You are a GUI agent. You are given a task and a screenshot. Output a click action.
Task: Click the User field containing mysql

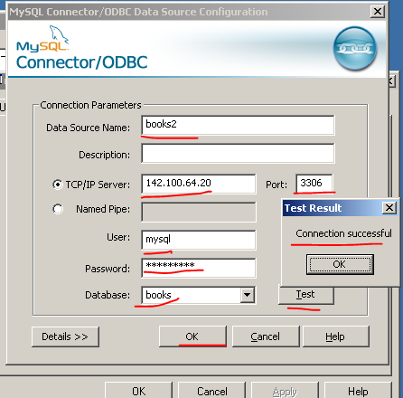[199, 240]
